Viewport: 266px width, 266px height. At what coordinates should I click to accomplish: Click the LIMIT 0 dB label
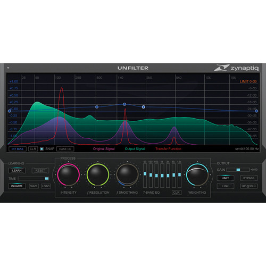pyautogui.click(x=248, y=81)
